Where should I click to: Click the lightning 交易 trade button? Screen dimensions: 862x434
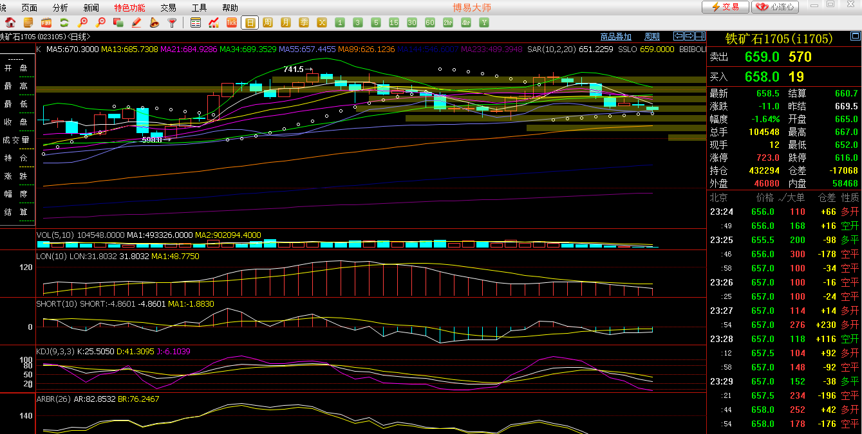tap(726, 7)
